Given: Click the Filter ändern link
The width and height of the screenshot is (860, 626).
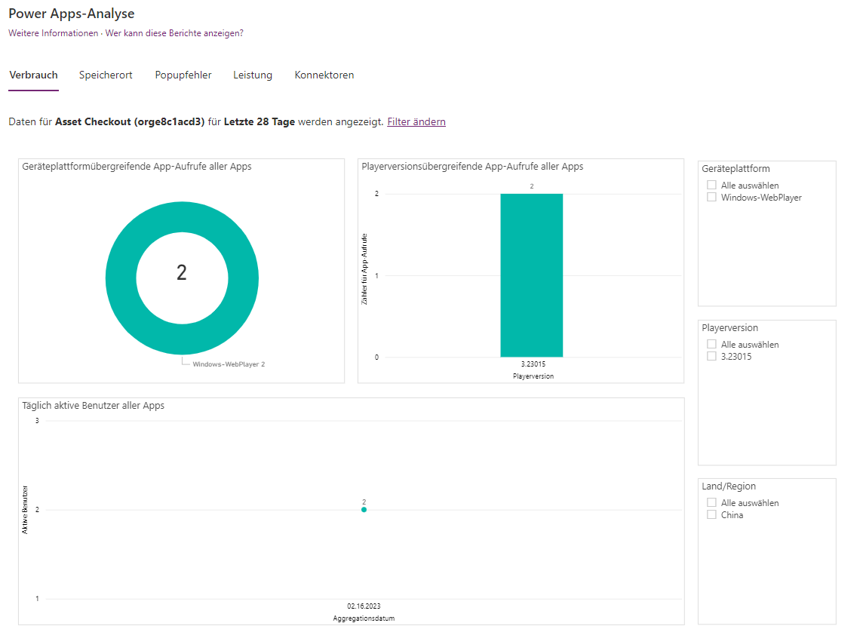Looking at the screenshot, I should (x=416, y=122).
